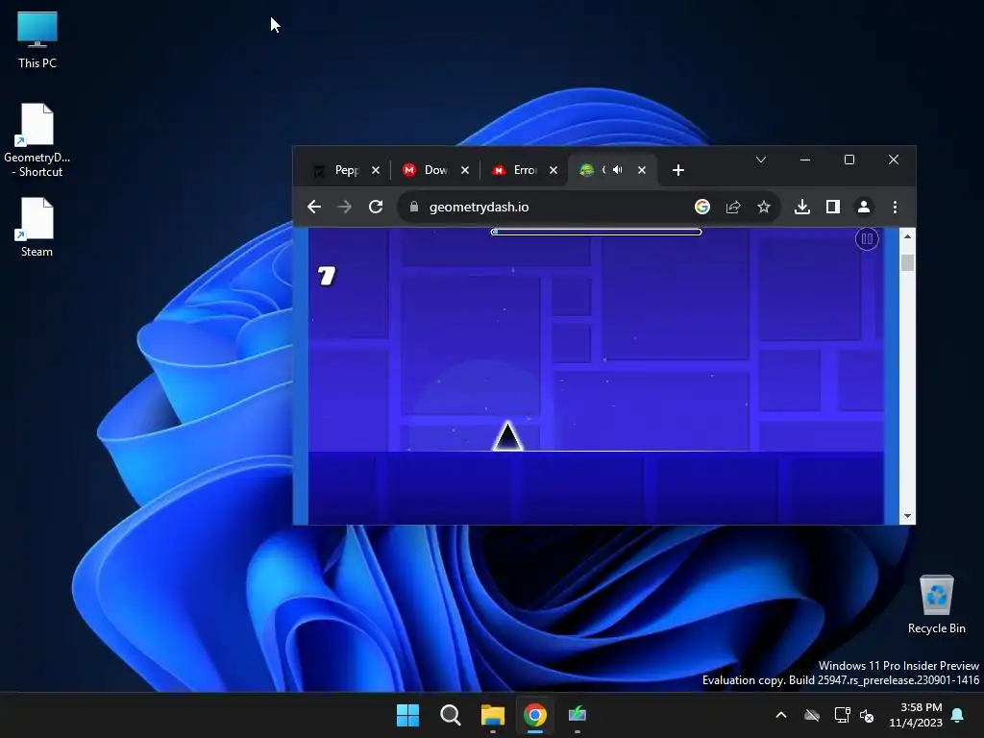The image size is (984, 738).
Task: Click the last pinned taskbar app icon
Action: [x=578, y=715]
